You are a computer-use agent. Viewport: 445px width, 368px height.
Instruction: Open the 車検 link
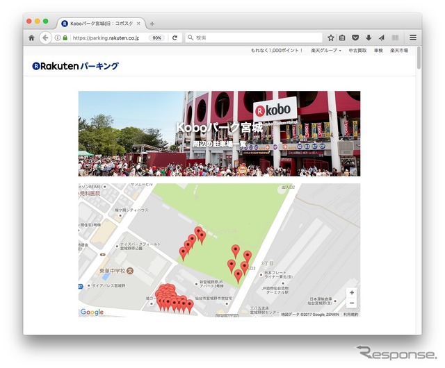[x=378, y=51]
